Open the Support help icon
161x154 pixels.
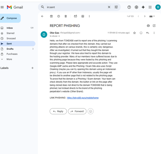click(129, 7)
